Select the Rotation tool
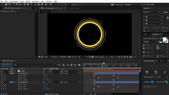Screen dimensions: 169x95 [14, 4]
